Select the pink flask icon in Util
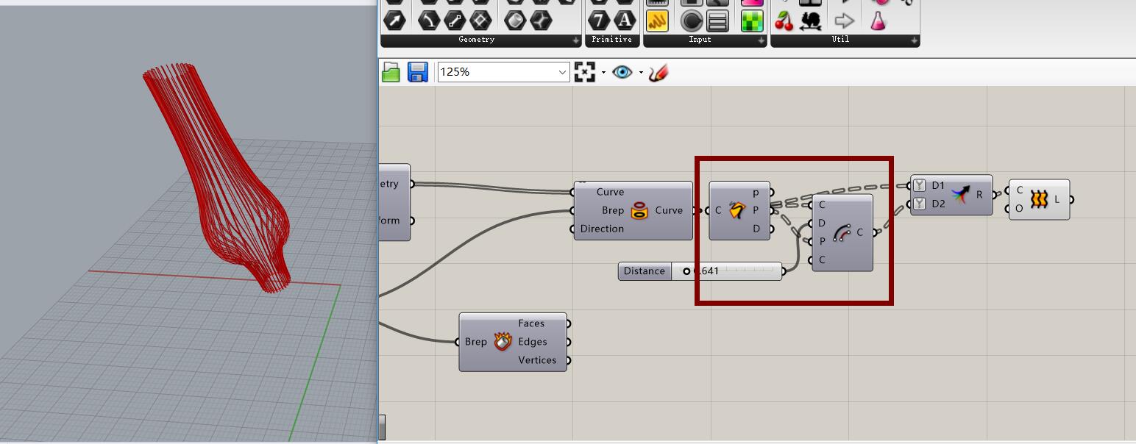The width and height of the screenshot is (1136, 444). [878, 21]
